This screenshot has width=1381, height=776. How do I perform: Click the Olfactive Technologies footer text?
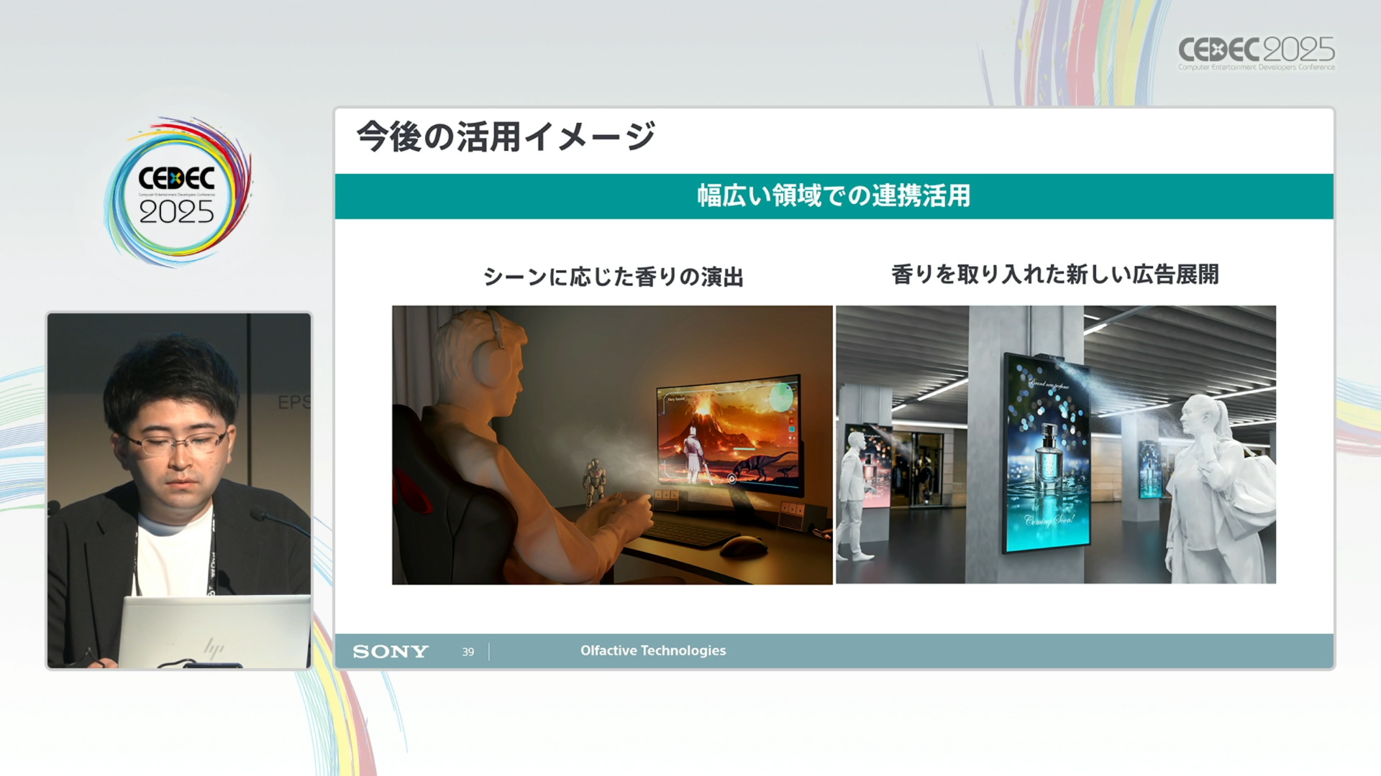652,650
